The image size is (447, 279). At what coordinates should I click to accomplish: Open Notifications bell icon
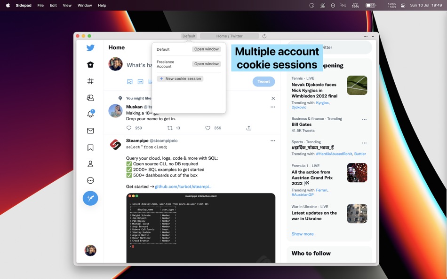coord(90,114)
